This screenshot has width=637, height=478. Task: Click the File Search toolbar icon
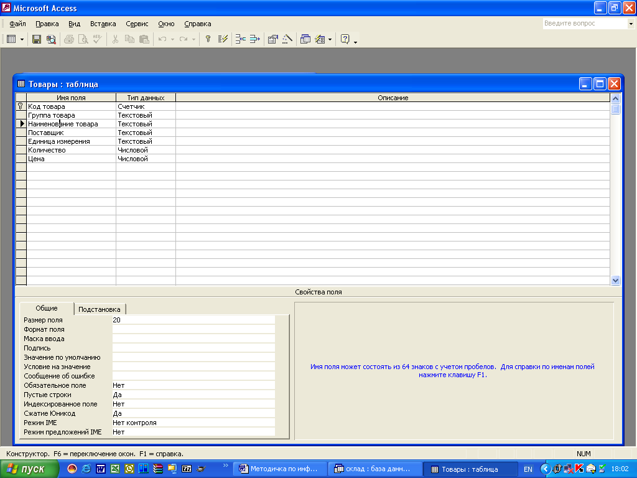coord(51,39)
